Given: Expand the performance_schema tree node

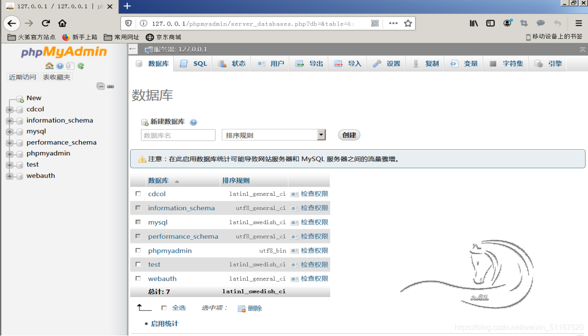Looking at the screenshot, I should [9, 143].
